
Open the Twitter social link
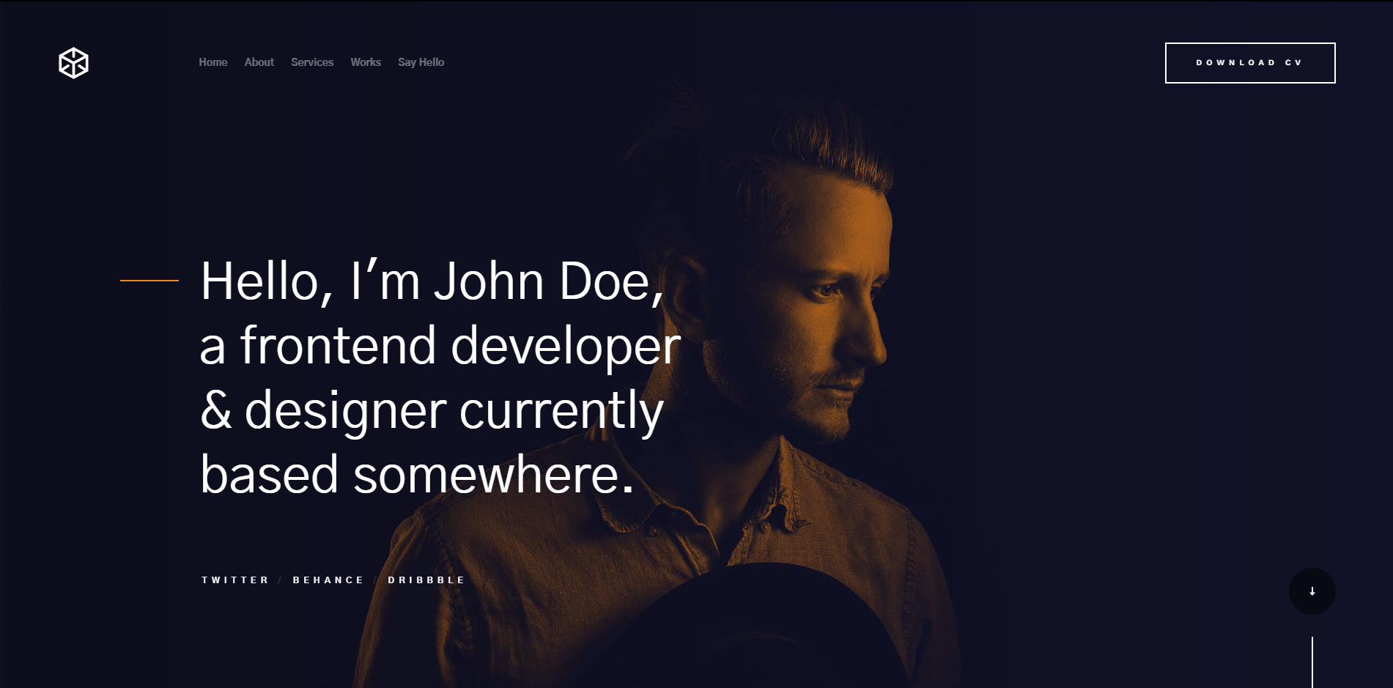(235, 580)
